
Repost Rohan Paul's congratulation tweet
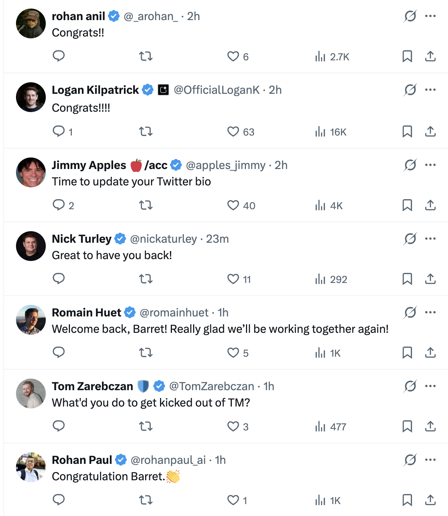tap(146, 500)
